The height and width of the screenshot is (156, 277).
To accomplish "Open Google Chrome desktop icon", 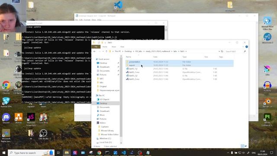I will click(6, 87).
